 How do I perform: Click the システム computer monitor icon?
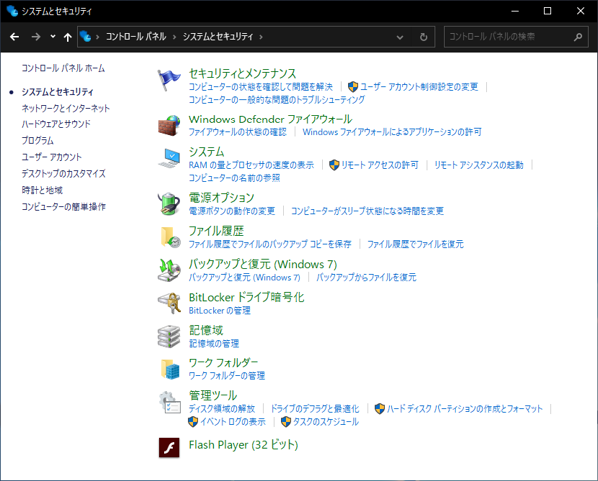(169, 158)
